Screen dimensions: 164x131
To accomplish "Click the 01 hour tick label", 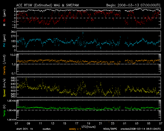I will (x=125, y=124).
